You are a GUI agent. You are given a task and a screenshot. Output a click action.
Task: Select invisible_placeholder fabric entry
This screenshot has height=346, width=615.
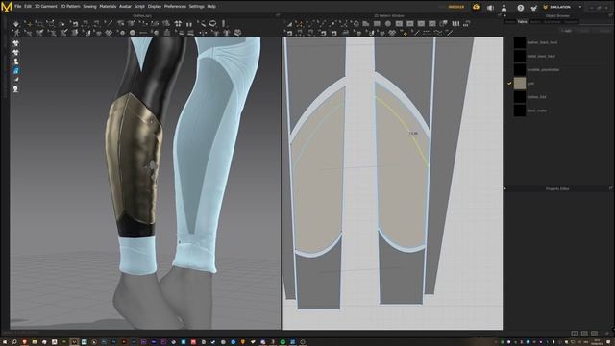[x=543, y=70]
